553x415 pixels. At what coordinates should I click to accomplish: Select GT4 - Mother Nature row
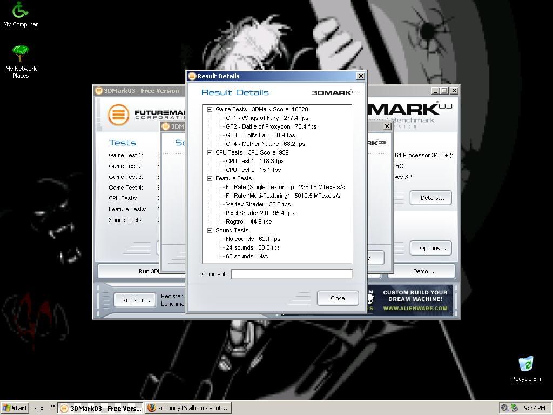click(x=266, y=144)
